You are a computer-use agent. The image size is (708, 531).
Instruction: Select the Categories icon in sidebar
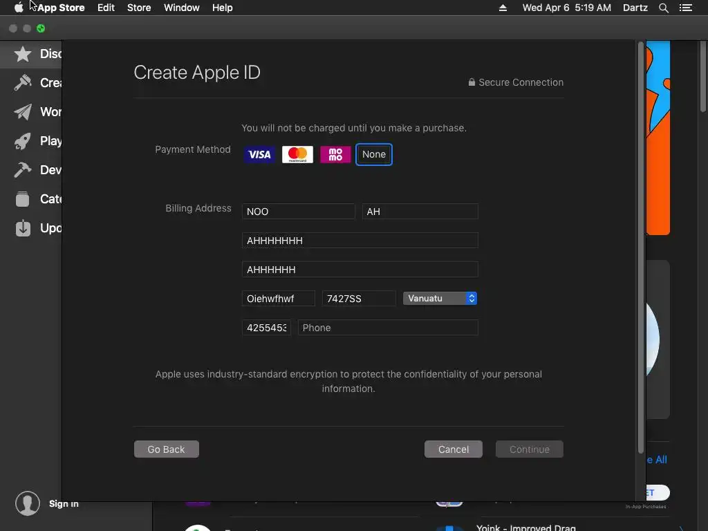pos(23,199)
